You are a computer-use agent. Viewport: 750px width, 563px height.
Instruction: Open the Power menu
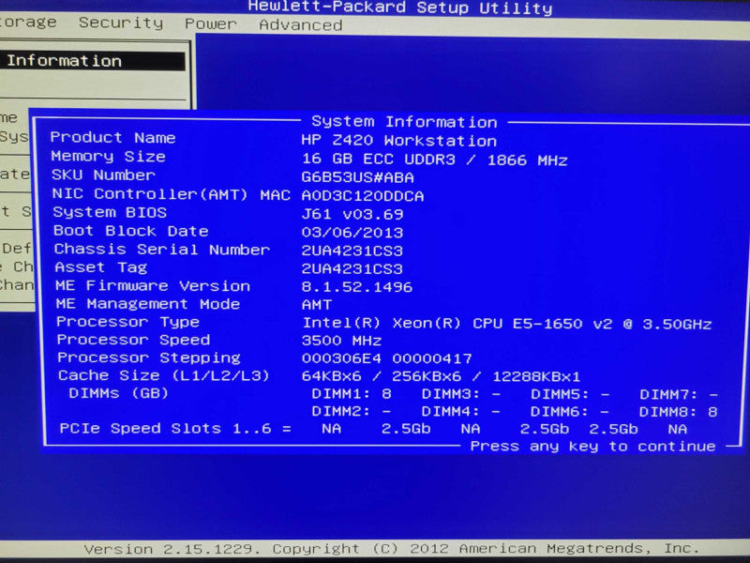click(210, 24)
